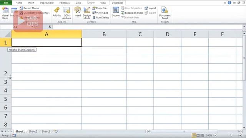
Task: Open the XML Source pane
Action: [x=116, y=12]
